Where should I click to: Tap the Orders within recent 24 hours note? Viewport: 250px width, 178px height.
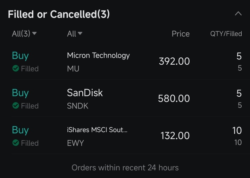[x=125, y=168]
